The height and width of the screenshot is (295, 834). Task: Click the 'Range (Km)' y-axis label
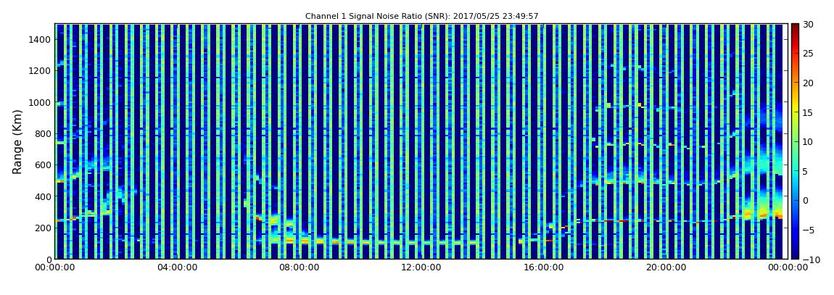(x=17, y=141)
